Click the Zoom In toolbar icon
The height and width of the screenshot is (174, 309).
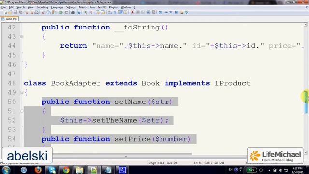coord(86,12)
